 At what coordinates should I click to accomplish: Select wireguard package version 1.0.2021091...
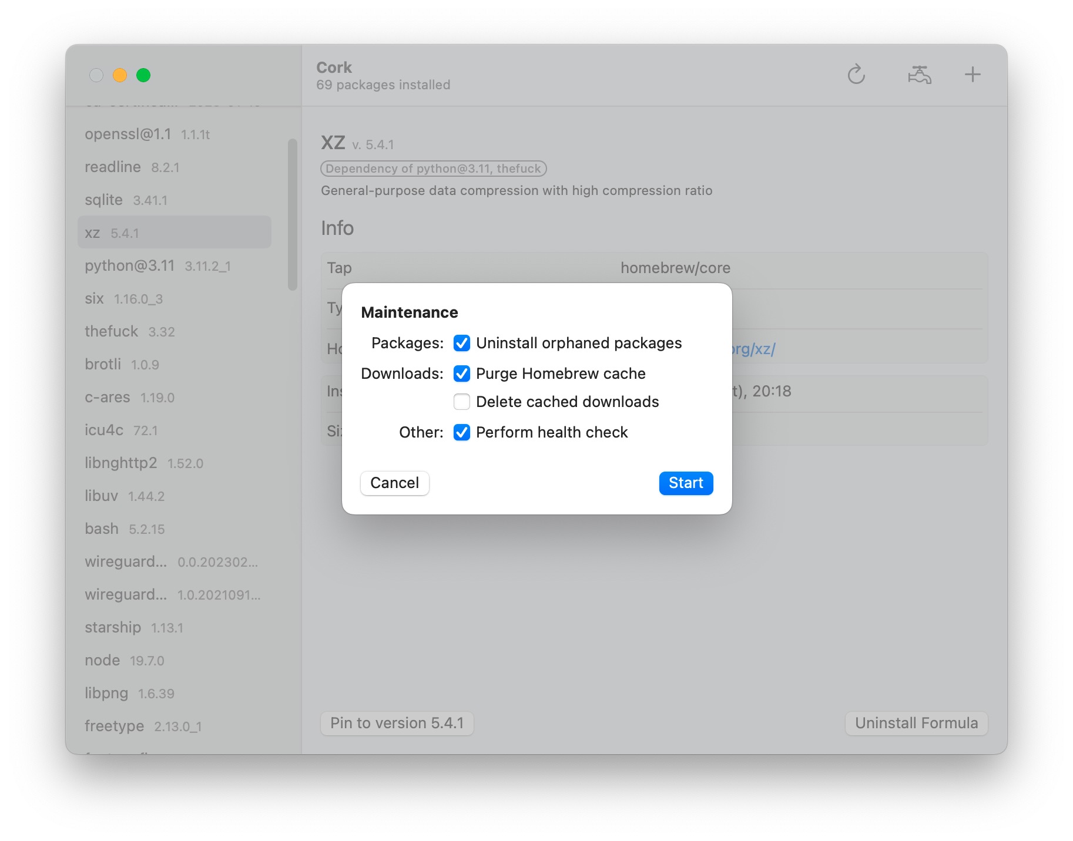coord(175,595)
